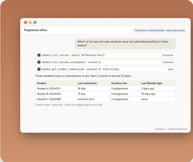Viewport: 193px width, 162px height.
Task: Click the Connector Moodle read-only tenant badge
Action: 159,30
